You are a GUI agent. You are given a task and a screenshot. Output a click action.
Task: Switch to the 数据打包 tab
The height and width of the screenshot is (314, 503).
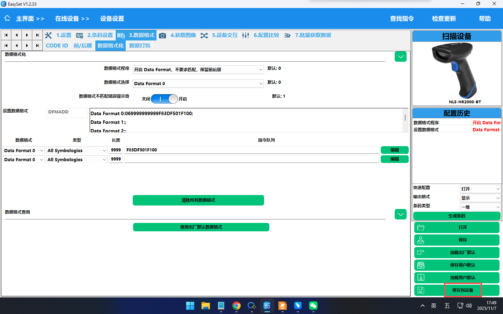click(140, 46)
